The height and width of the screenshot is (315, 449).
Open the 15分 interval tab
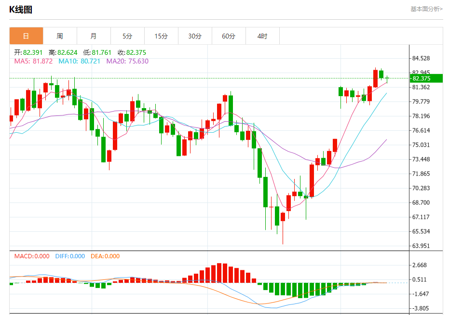(161, 36)
